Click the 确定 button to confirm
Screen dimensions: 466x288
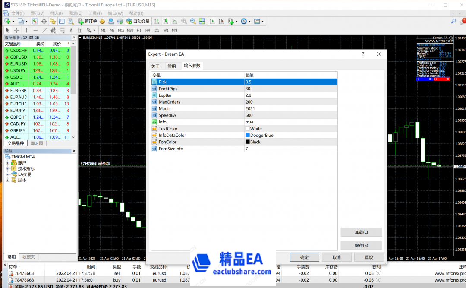click(304, 257)
